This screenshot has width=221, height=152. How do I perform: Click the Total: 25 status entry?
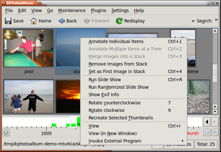click(206, 144)
